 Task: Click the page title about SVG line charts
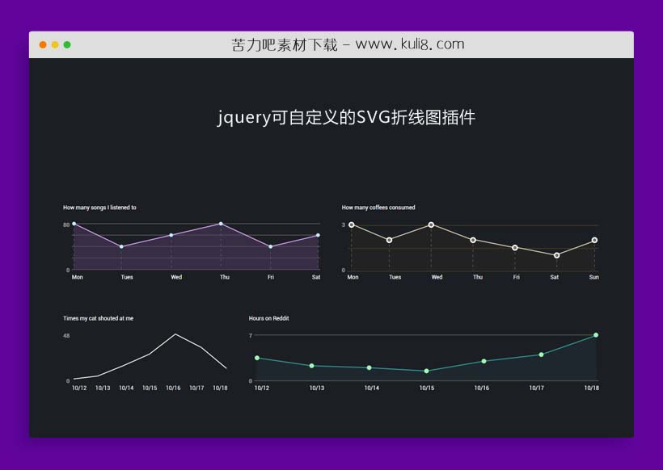pos(346,117)
